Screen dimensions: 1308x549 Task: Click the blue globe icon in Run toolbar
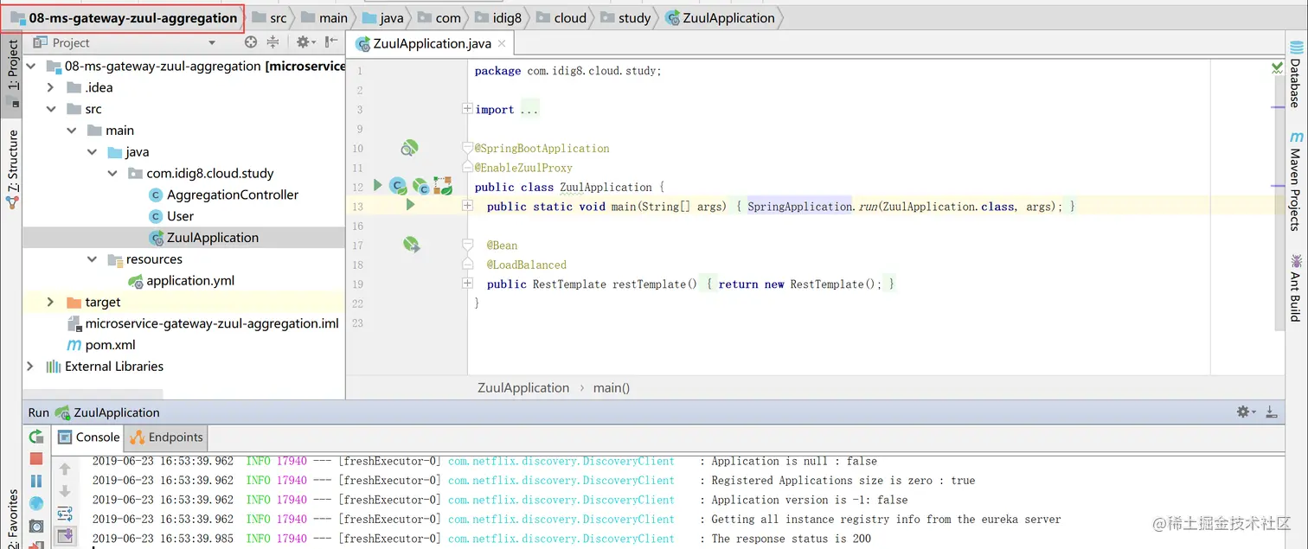(36, 503)
